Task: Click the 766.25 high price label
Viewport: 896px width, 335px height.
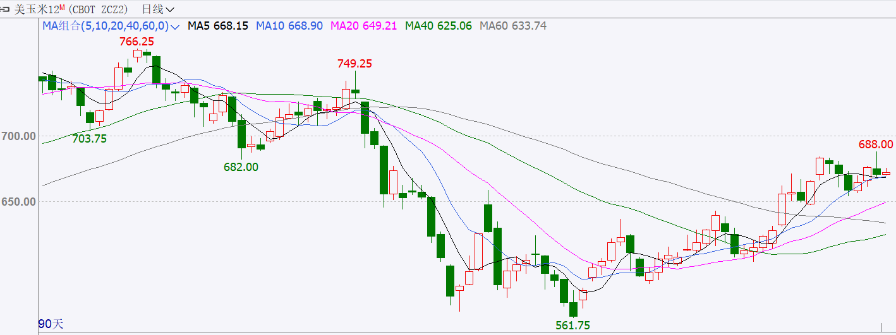Action: [x=137, y=41]
